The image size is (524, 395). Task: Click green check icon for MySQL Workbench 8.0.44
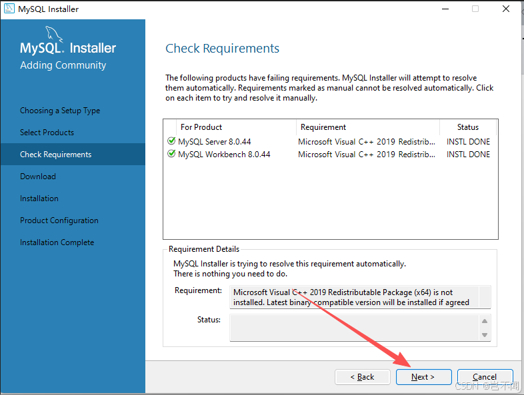(171, 154)
